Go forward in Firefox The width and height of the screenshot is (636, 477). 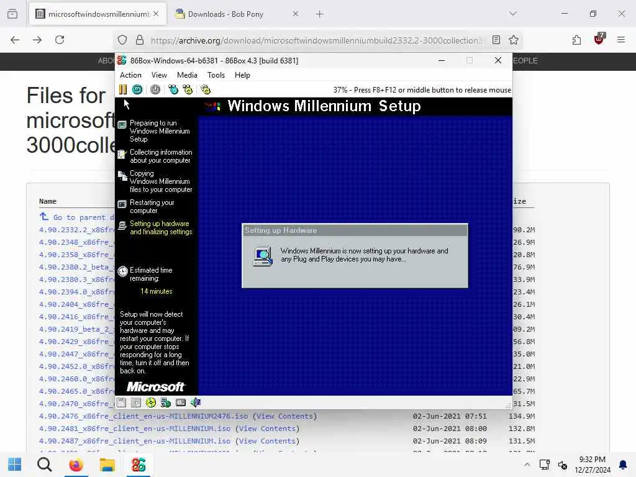pyautogui.click(x=37, y=40)
